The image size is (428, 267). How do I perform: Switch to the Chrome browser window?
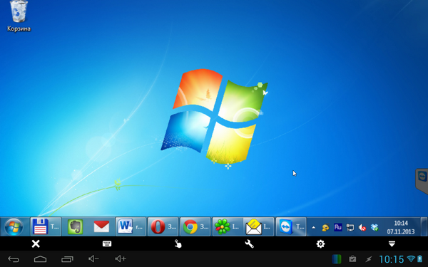195,226
